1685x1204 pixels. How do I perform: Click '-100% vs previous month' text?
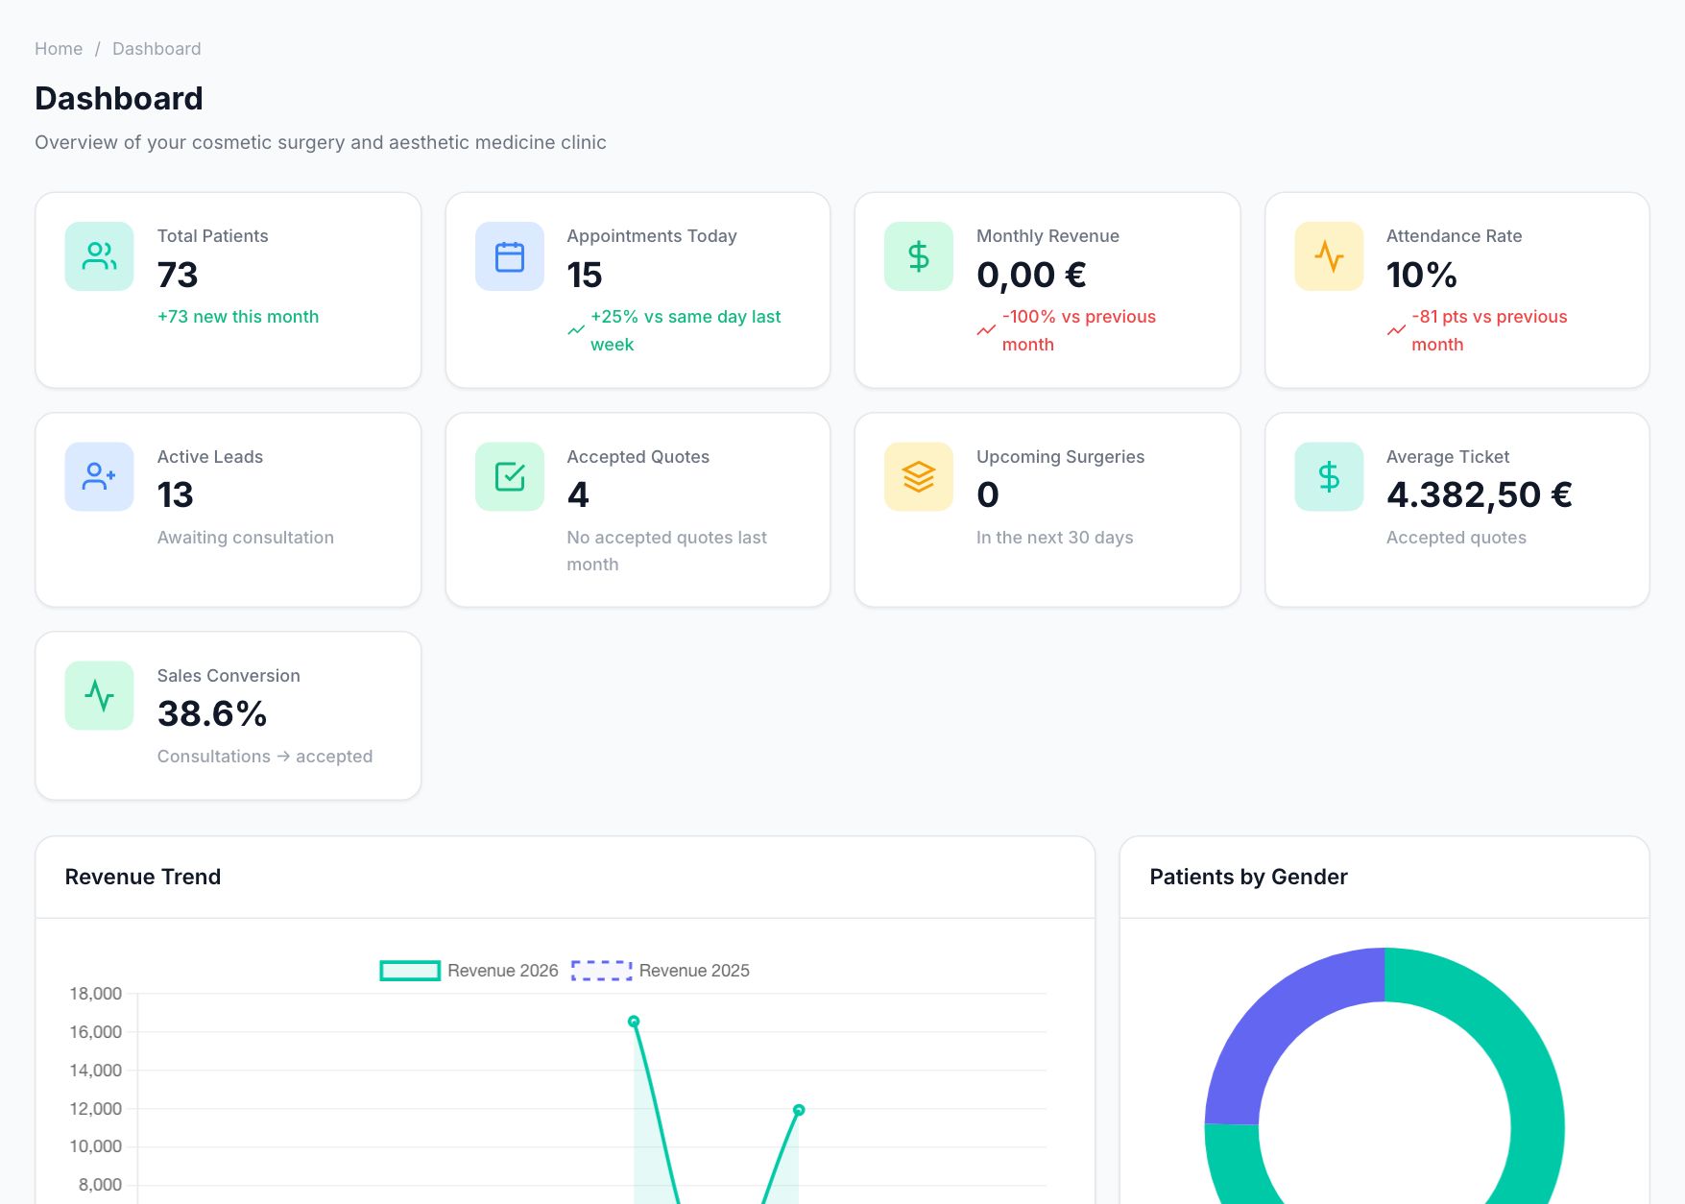point(1079,330)
